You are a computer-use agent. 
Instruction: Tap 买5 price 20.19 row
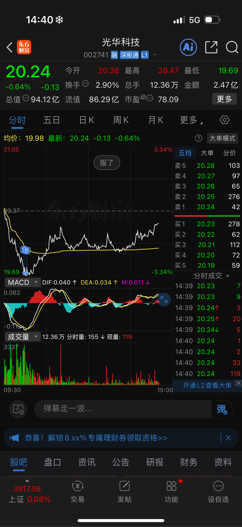pos(207,265)
